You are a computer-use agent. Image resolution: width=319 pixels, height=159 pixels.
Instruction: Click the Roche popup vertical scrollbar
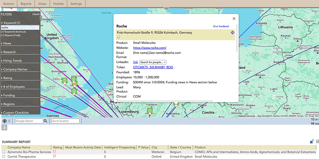click(x=237, y=38)
